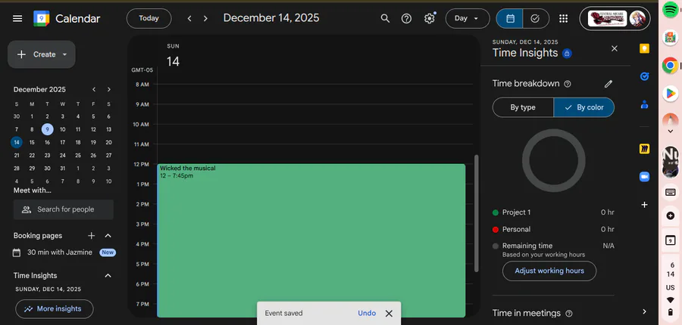
Task: Expand the Create button dropdown
Action: (65, 54)
